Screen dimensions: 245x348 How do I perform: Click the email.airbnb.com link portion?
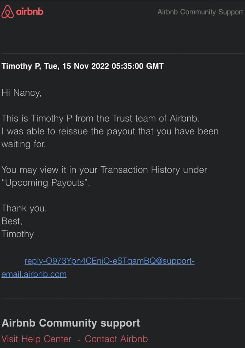pyautogui.click(x=34, y=274)
